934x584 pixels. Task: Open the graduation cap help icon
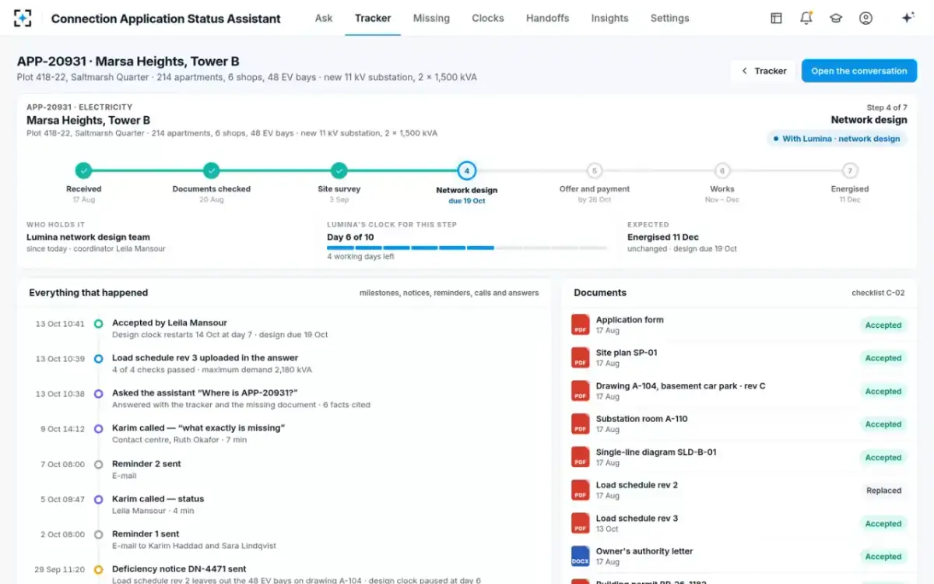click(836, 18)
